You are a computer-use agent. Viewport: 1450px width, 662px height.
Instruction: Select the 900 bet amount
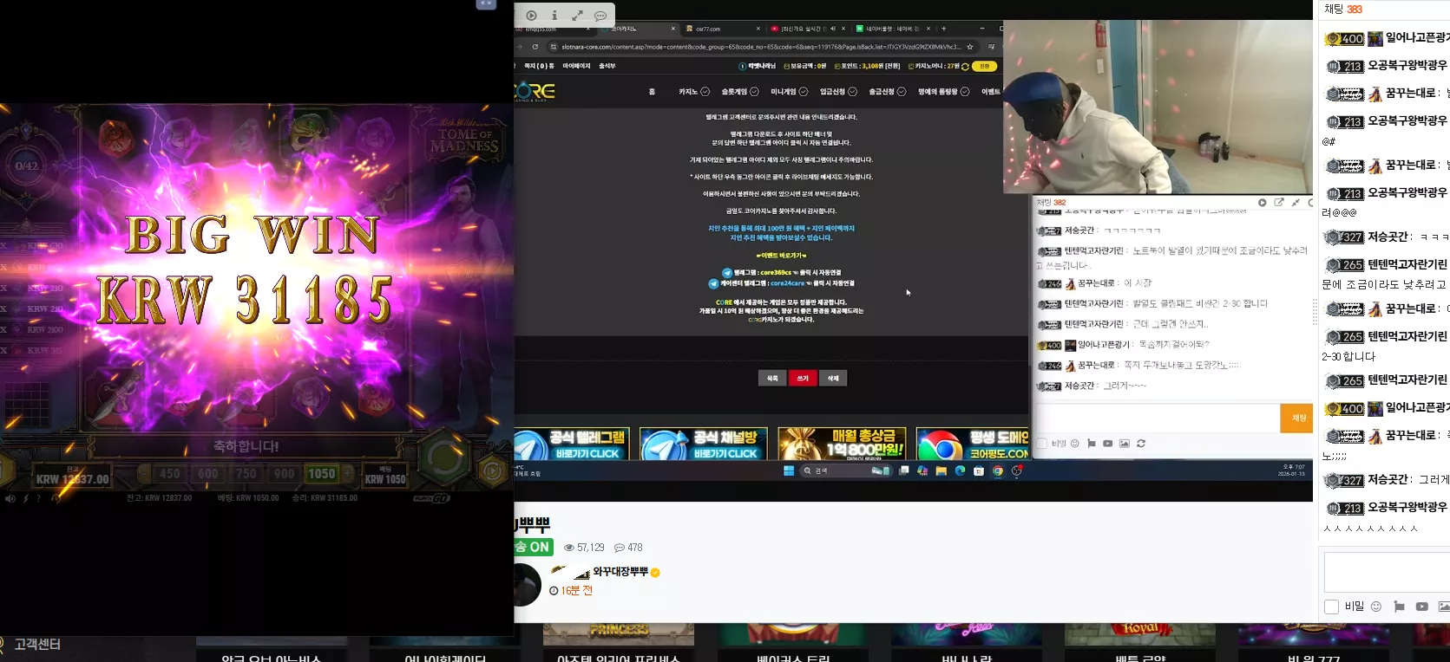(x=285, y=473)
